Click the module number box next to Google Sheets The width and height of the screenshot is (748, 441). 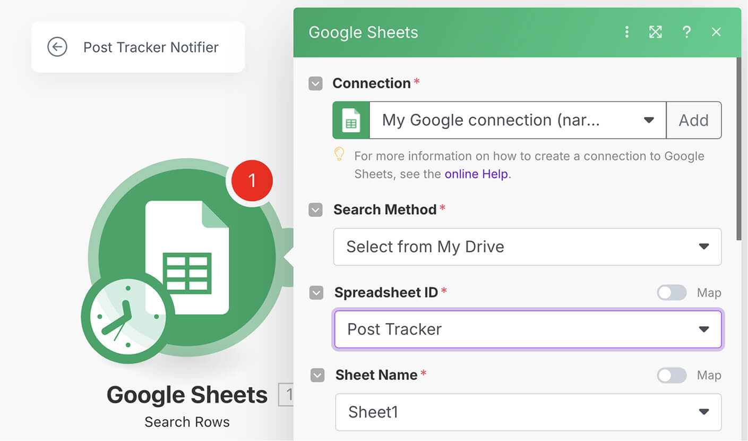287,395
